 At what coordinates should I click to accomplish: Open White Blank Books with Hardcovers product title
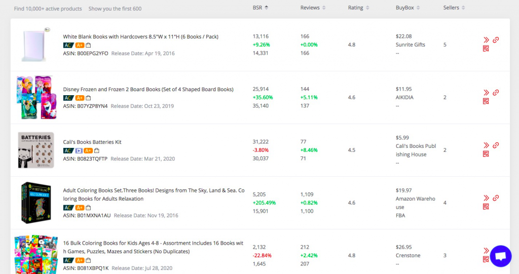coord(141,37)
